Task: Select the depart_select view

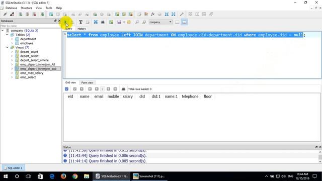Action: click(x=29, y=56)
